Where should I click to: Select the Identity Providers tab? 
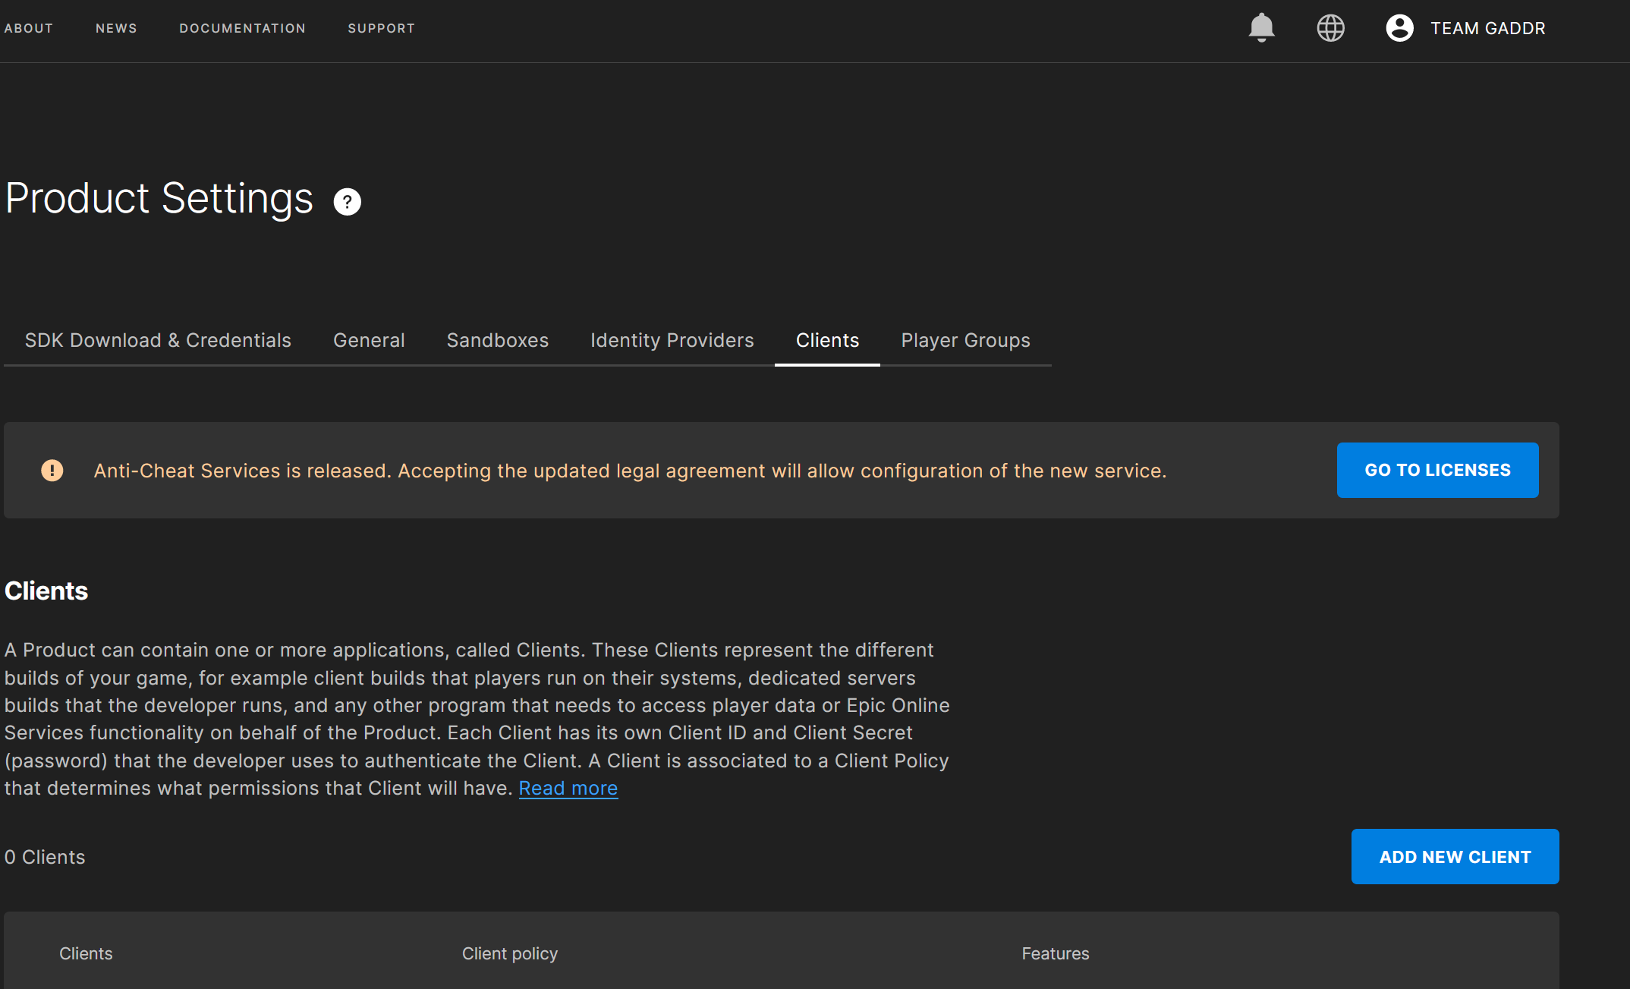pyautogui.click(x=672, y=340)
